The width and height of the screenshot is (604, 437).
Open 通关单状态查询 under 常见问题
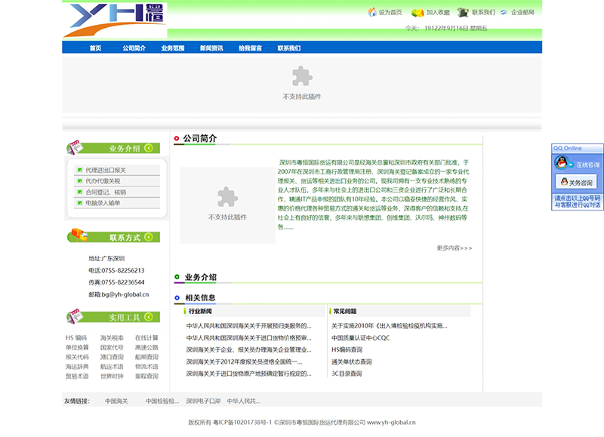(352, 362)
